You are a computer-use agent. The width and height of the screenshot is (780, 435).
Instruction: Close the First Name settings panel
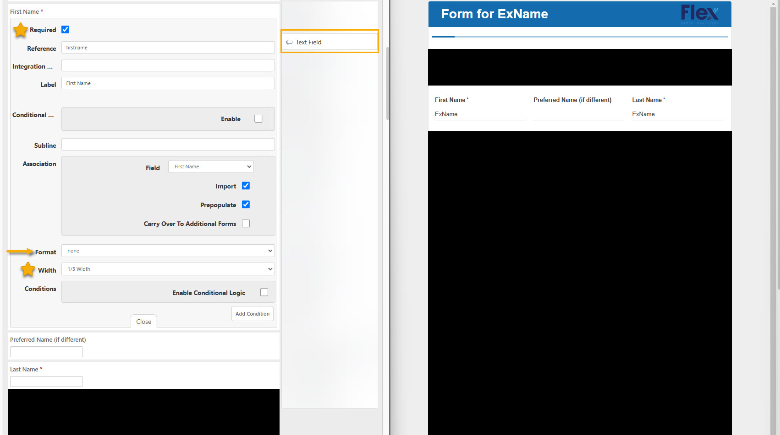144,322
